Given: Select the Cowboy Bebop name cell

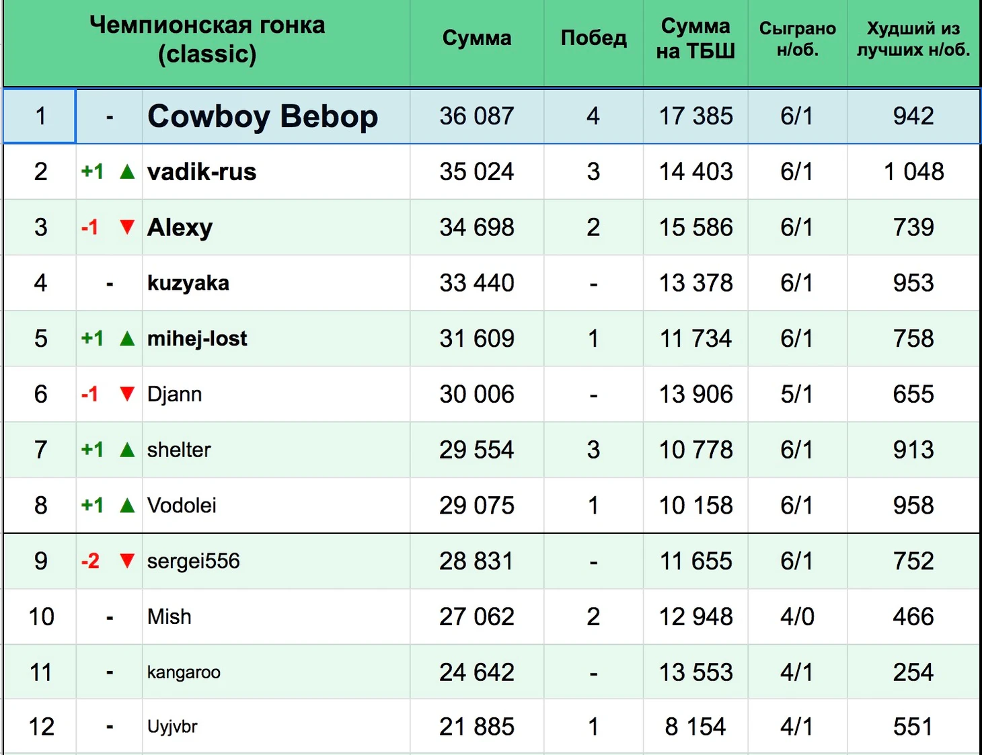Looking at the screenshot, I should (x=276, y=116).
